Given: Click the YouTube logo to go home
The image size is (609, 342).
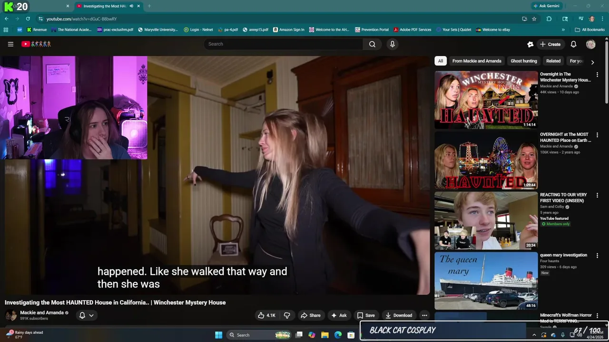Looking at the screenshot, I should click(36, 44).
